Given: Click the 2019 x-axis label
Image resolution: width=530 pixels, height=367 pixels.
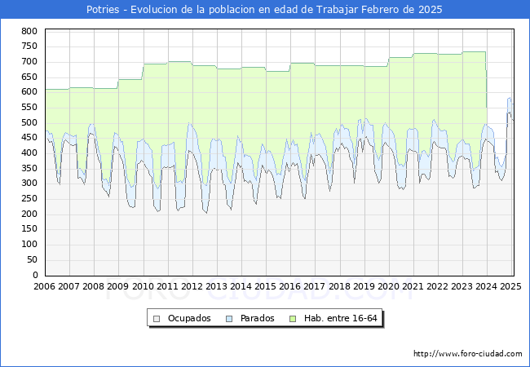Looking at the screenshot, I should [364, 286].
